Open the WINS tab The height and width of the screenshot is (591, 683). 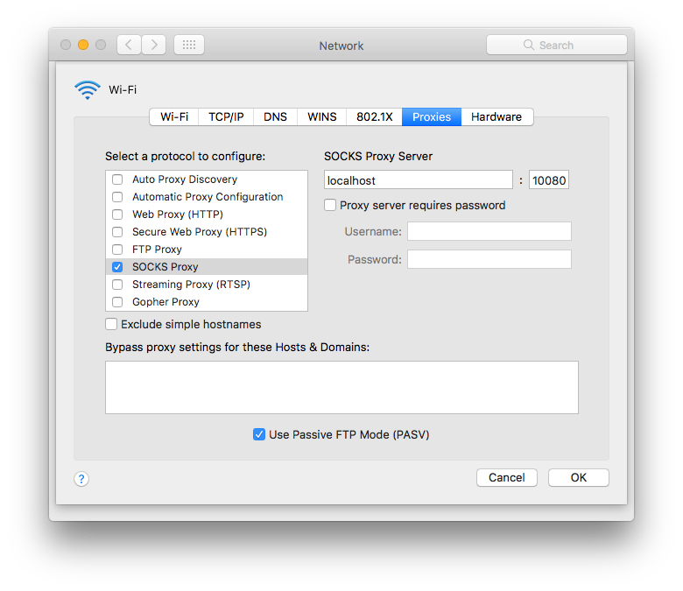pyautogui.click(x=322, y=116)
